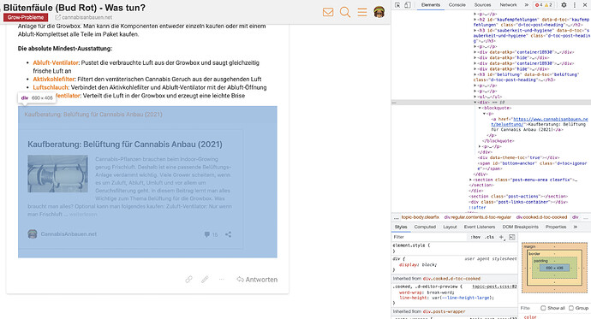Screen dimensions: 591x319
Task: Select div.cooked.d-toc-cooked breadcrumb
Action: pyautogui.click(x=541, y=217)
